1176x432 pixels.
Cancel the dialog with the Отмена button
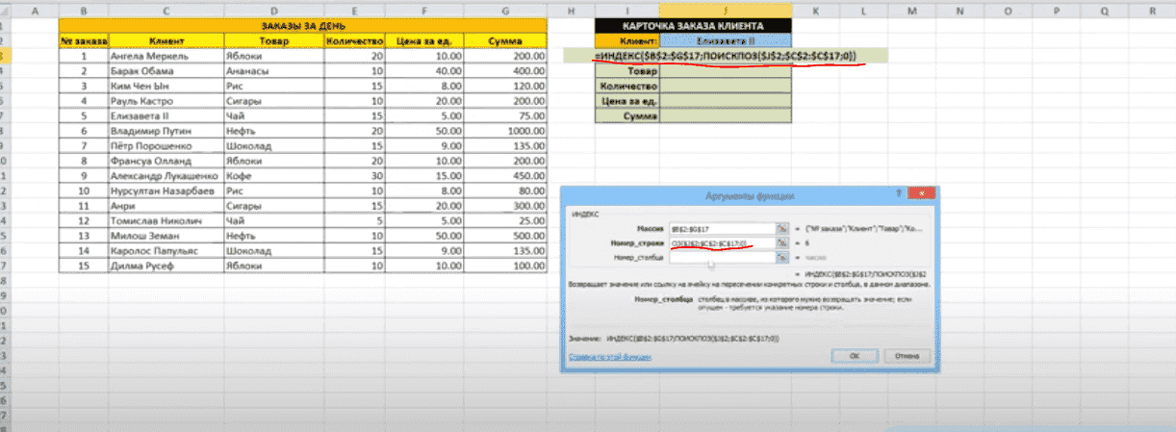coord(908,356)
